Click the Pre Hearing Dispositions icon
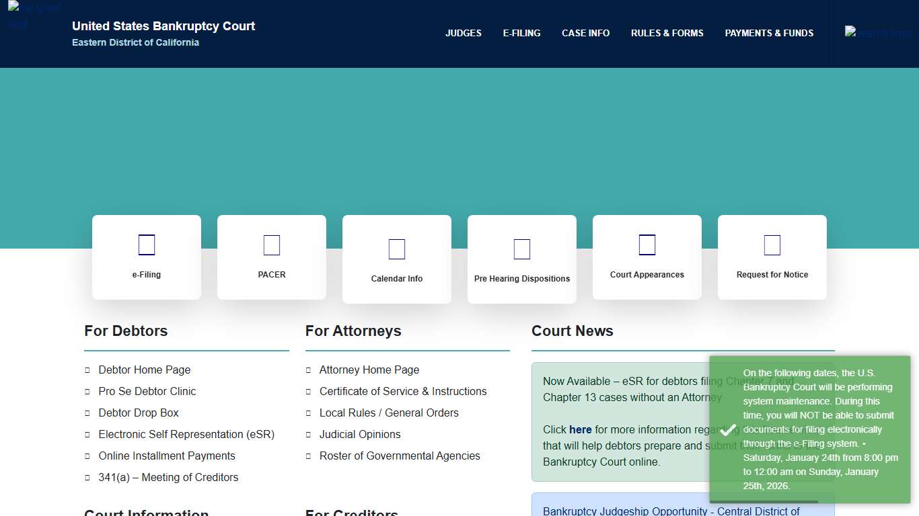 pyautogui.click(x=521, y=249)
